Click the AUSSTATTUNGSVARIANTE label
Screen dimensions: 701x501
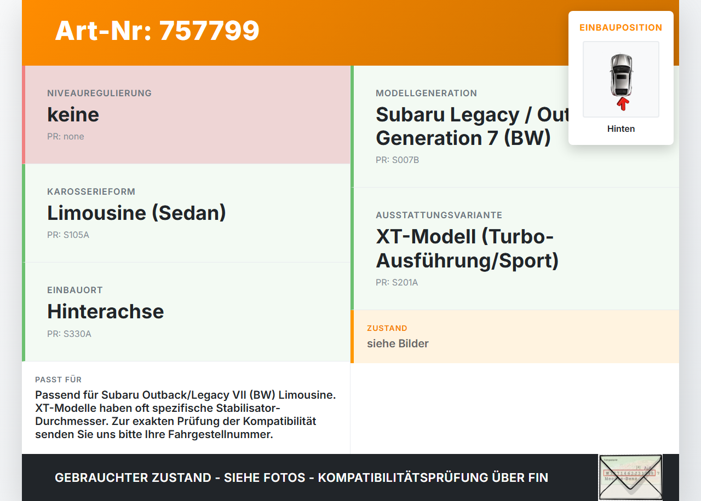(x=439, y=215)
